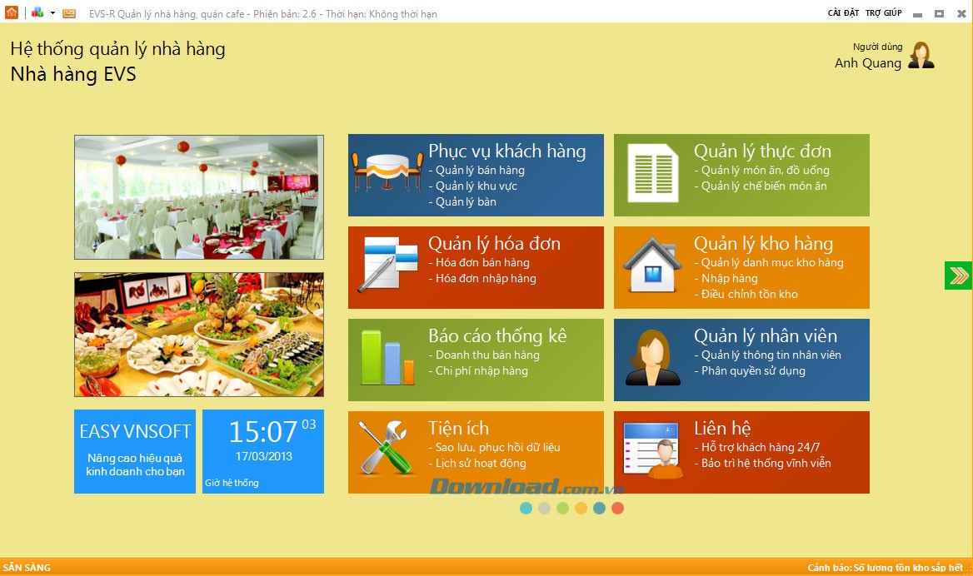Open dropdown arrow next to colored blocks icon
The width and height of the screenshot is (973, 576).
[x=52, y=13]
